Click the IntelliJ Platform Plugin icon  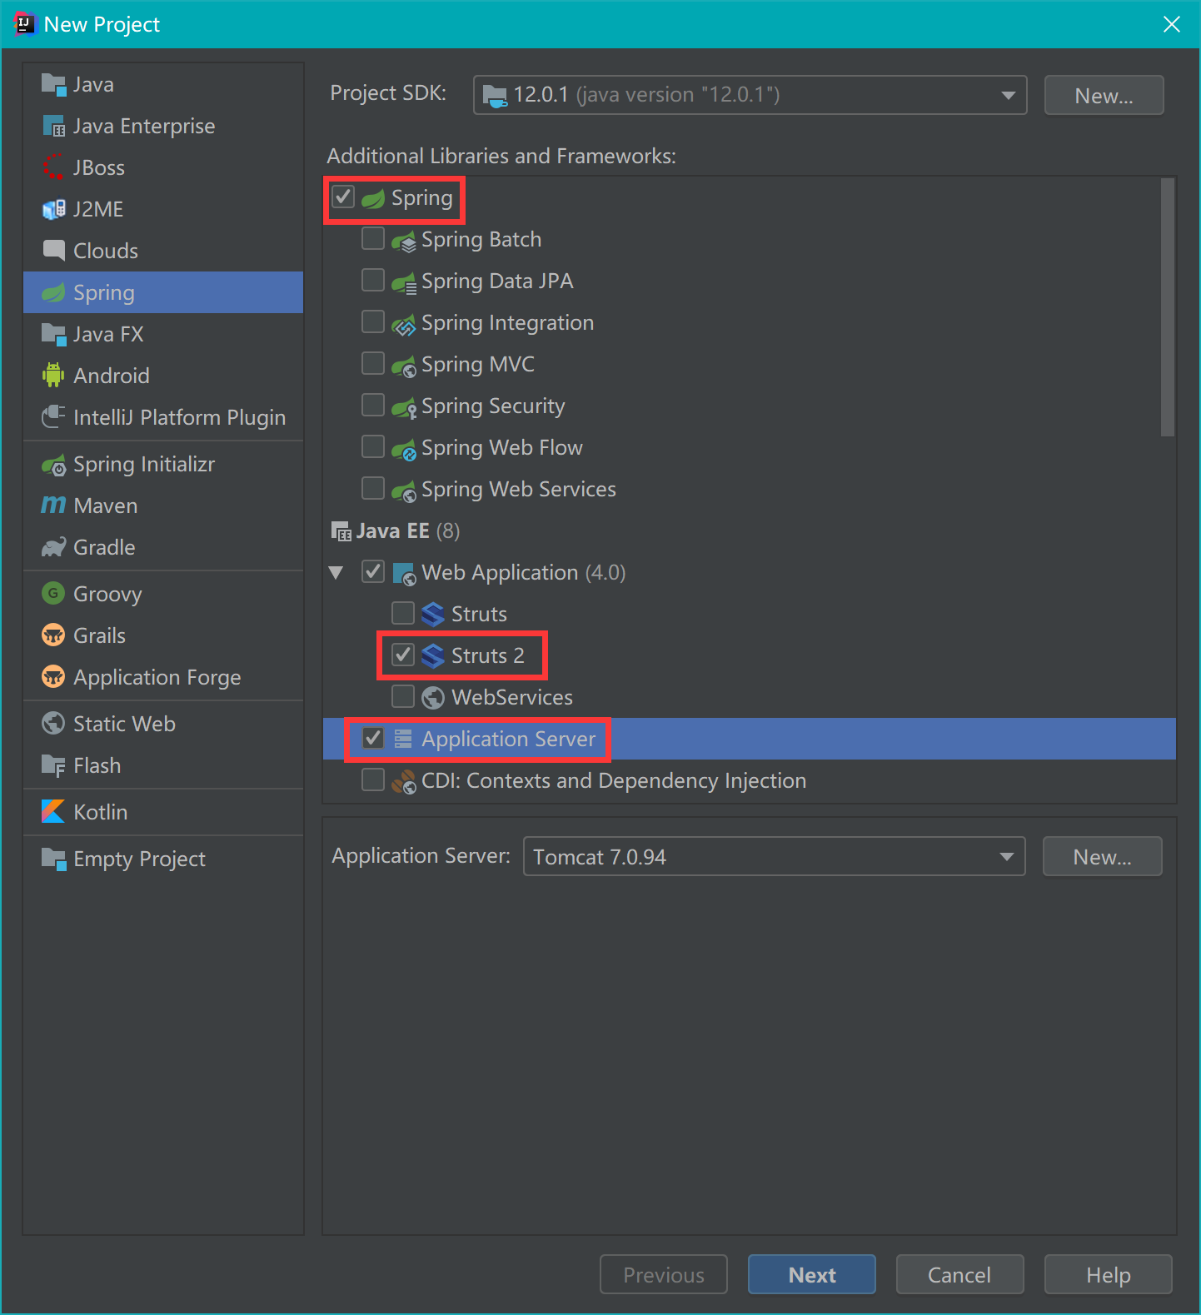(x=53, y=417)
